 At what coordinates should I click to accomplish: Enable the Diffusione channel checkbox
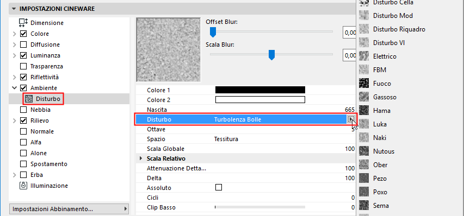coord(23,45)
